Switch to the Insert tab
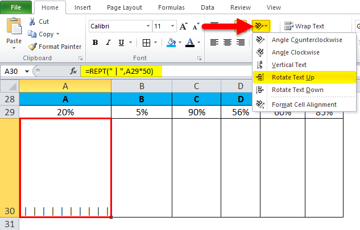Viewport: 360px width, 230px height. tap(82, 7)
